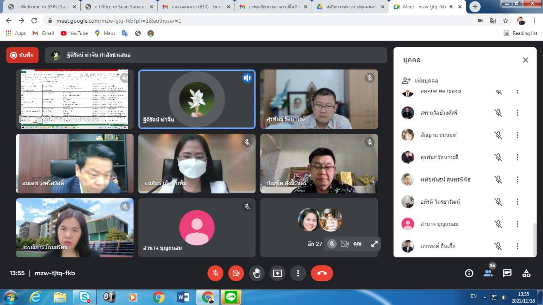Toggle the microphone mute button
This screenshot has height=305, width=543.
(215, 273)
